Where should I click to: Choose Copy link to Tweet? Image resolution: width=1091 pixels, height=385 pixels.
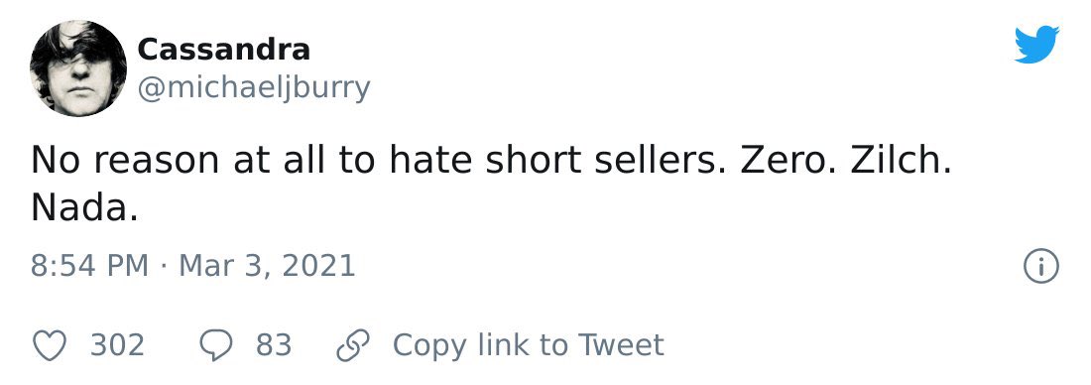click(x=528, y=345)
